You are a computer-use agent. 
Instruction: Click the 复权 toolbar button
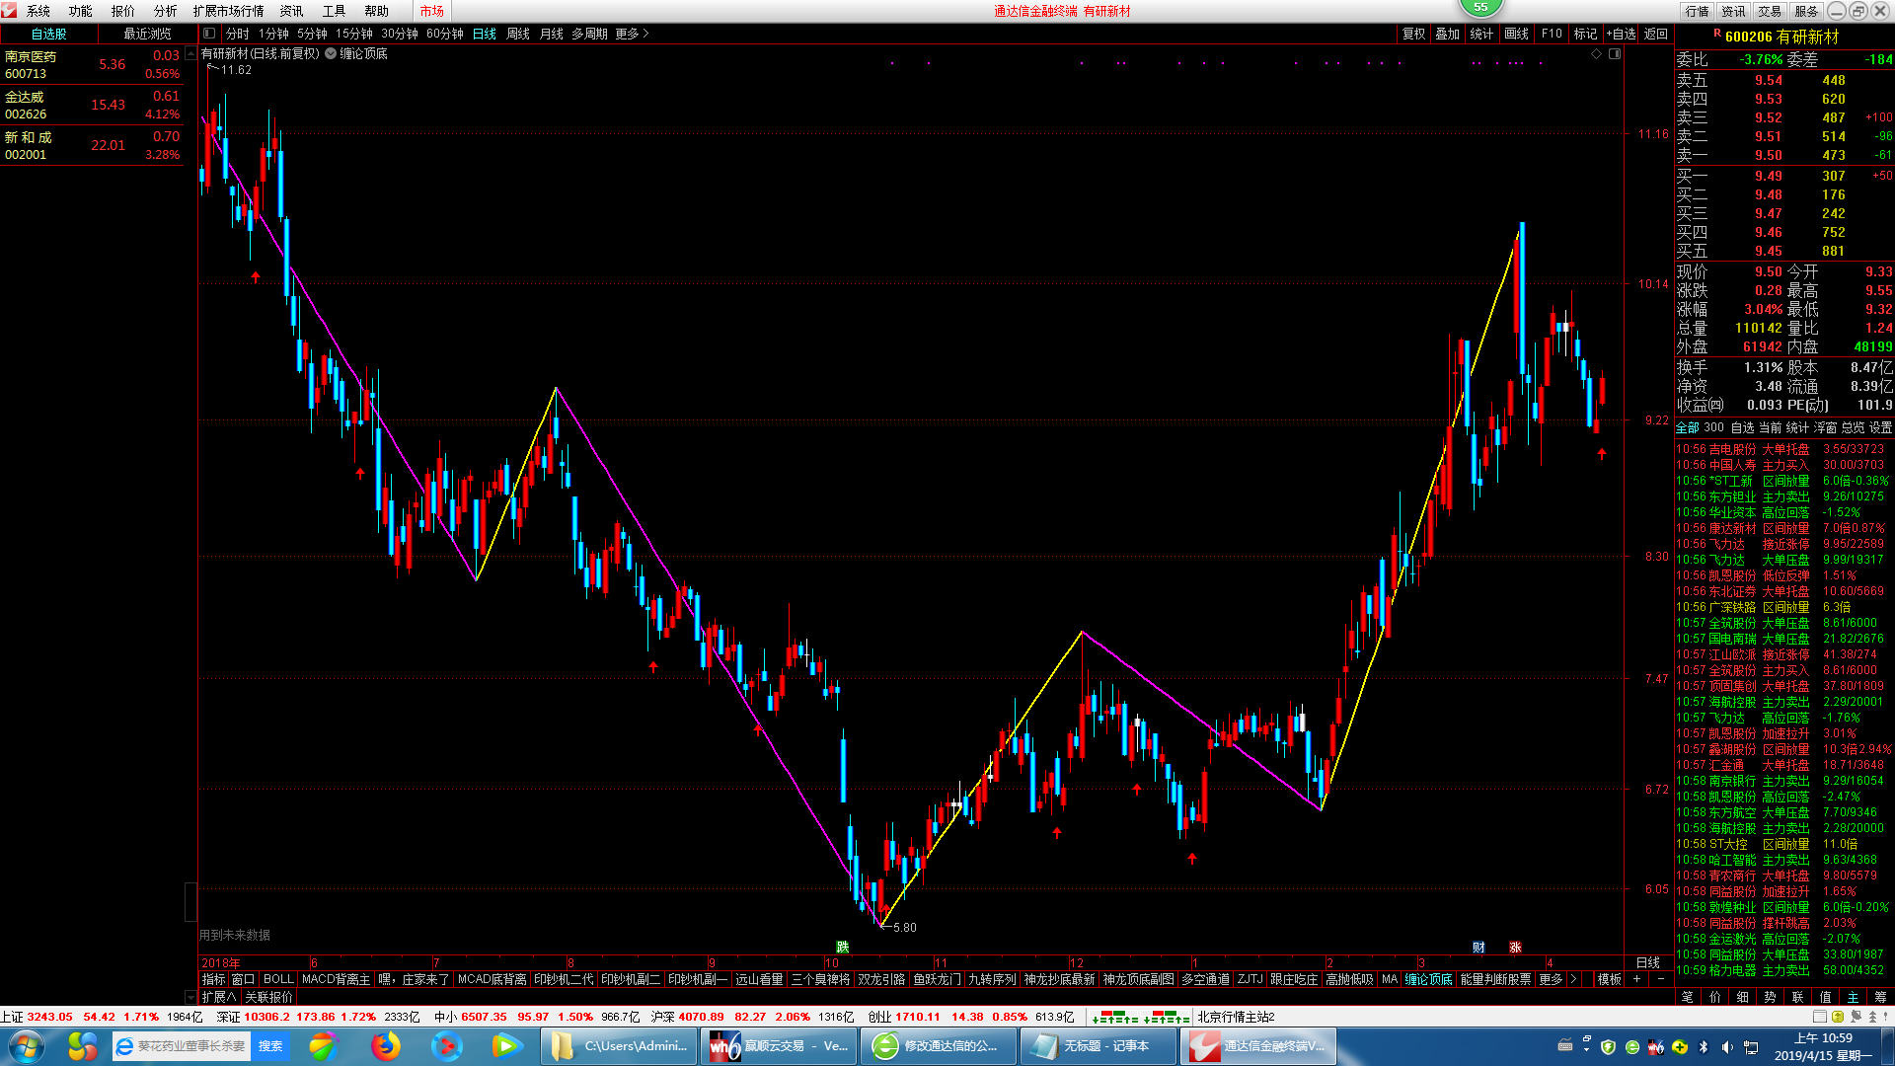[1413, 34]
